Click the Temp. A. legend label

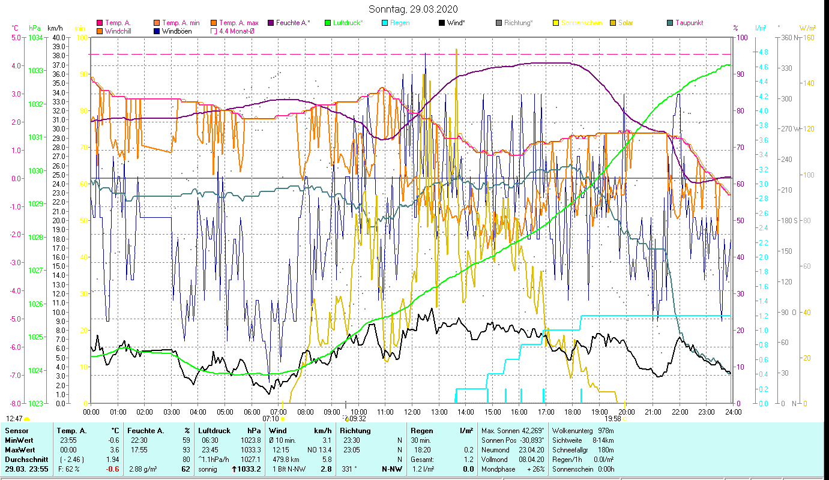pos(118,23)
